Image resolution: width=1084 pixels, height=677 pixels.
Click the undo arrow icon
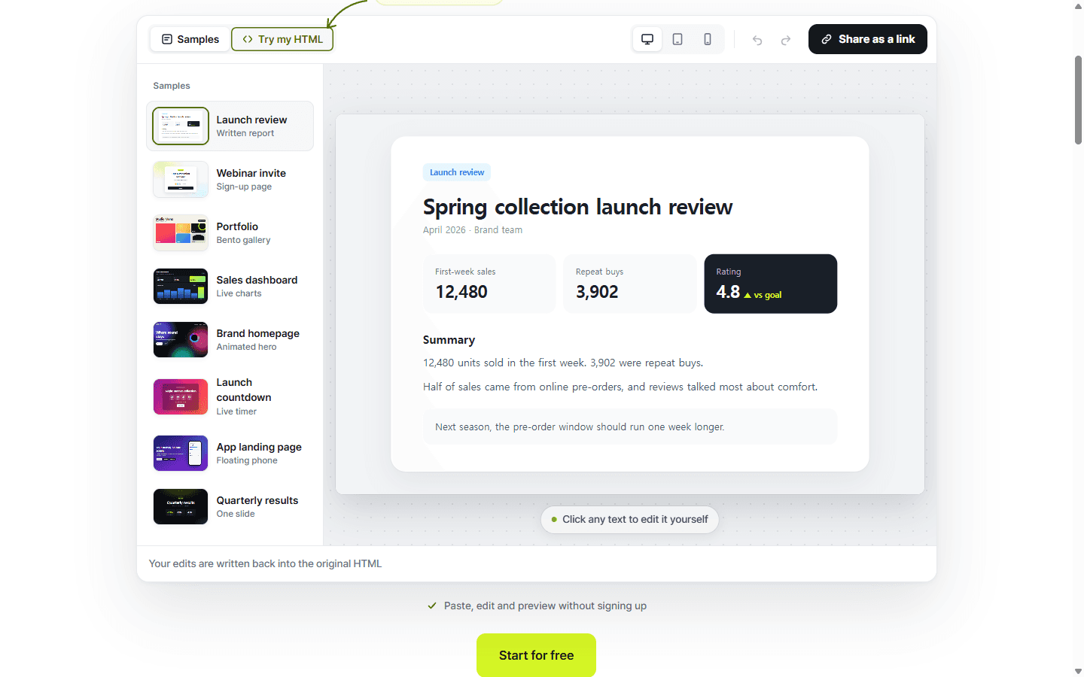coord(757,40)
